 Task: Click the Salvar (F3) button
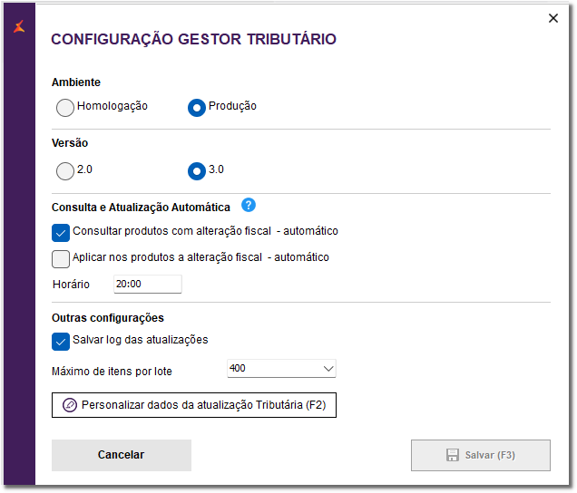(x=480, y=455)
